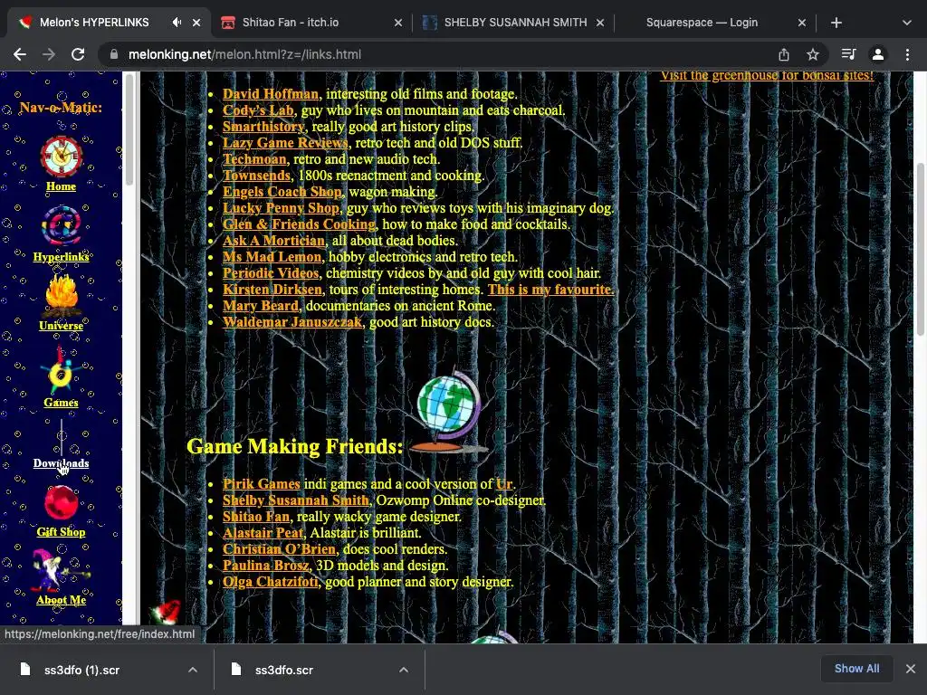Open the Gift Shop sidebar link
927x695 pixels.
(61, 532)
